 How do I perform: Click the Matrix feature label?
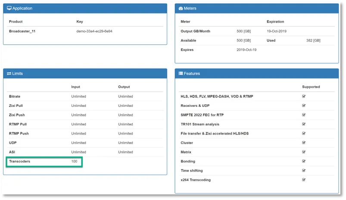click(186, 152)
